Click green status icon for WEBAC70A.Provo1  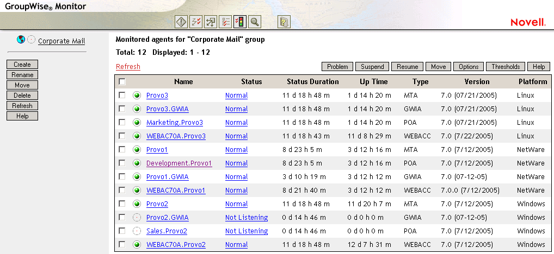pyautogui.click(x=137, y=190)
